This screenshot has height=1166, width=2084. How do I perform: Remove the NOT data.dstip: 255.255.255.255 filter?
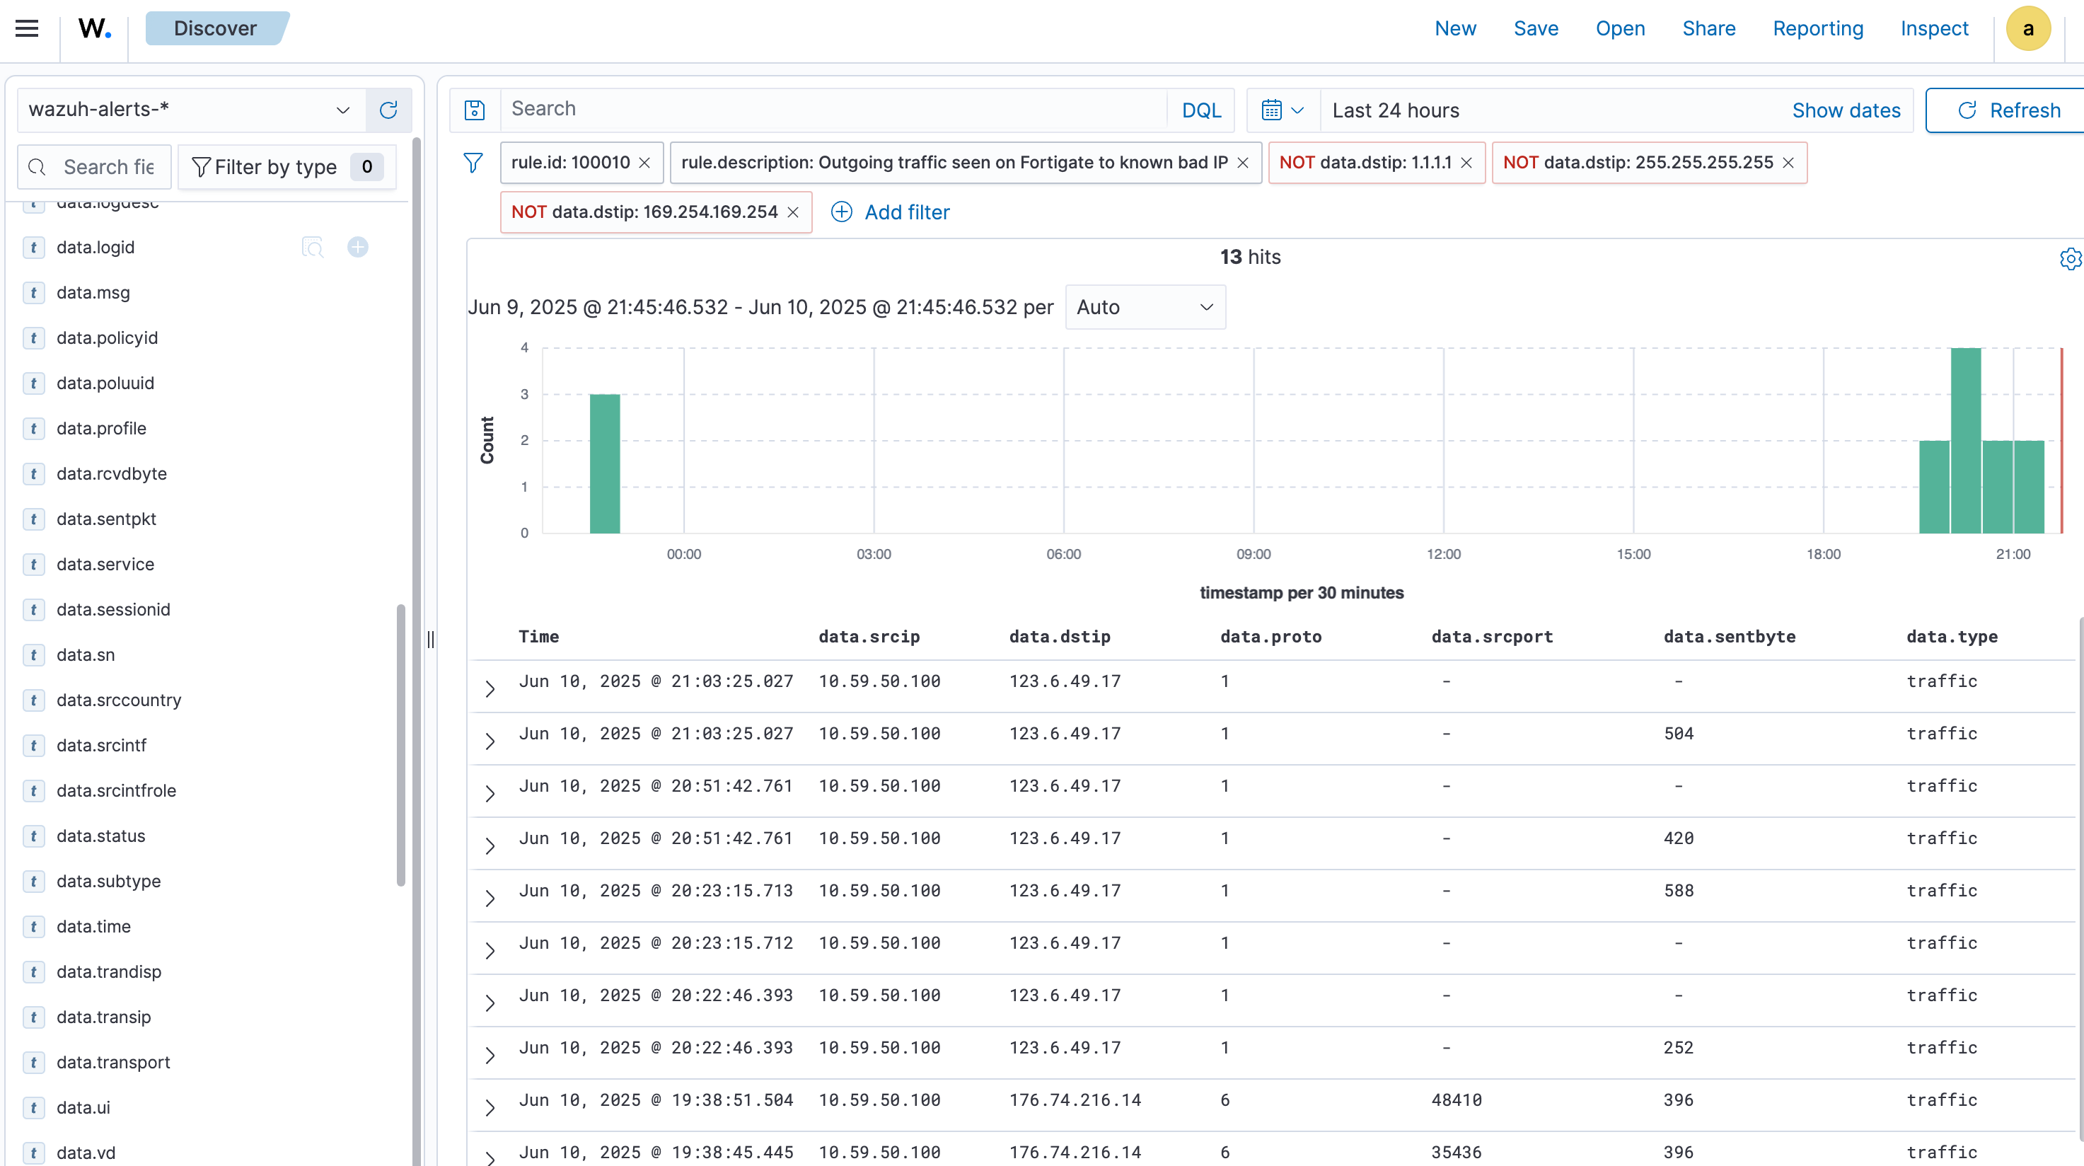tap(1789, 163)
